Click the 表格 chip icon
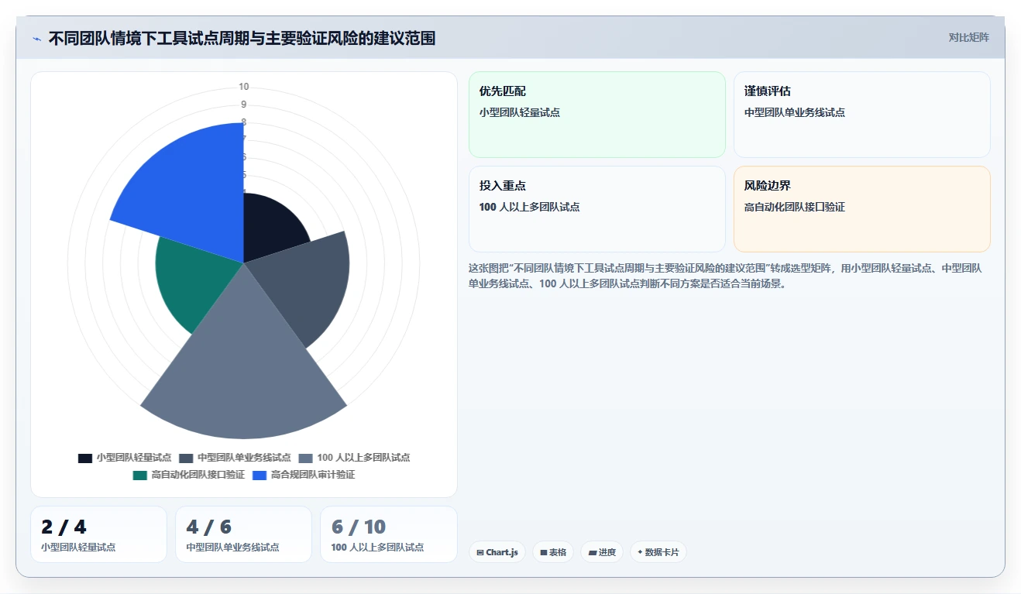 (544, 553)
